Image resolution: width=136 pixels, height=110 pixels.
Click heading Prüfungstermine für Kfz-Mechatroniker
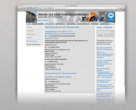point(62,27)
